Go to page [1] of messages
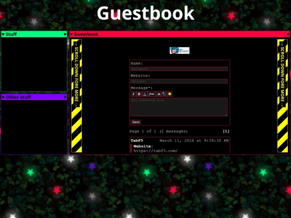This screenshot has width=291, height=218. 226,131
